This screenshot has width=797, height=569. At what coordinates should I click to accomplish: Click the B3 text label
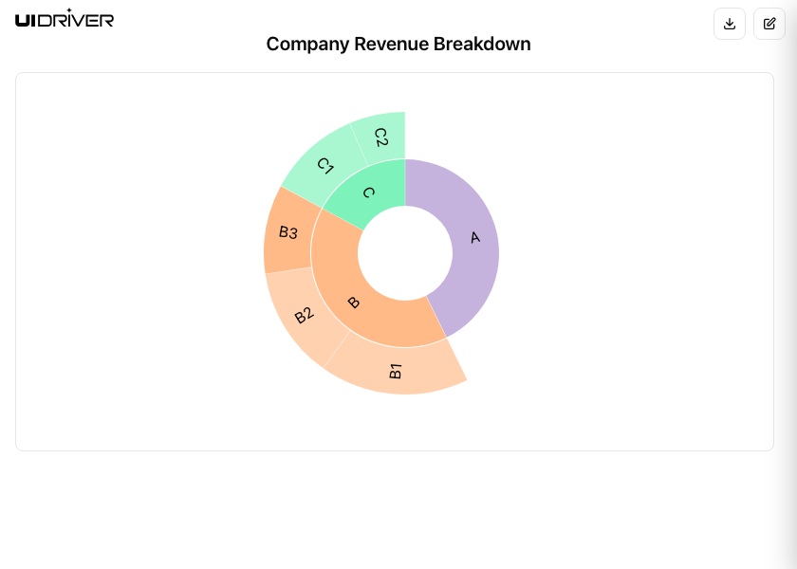click(288, 231)
